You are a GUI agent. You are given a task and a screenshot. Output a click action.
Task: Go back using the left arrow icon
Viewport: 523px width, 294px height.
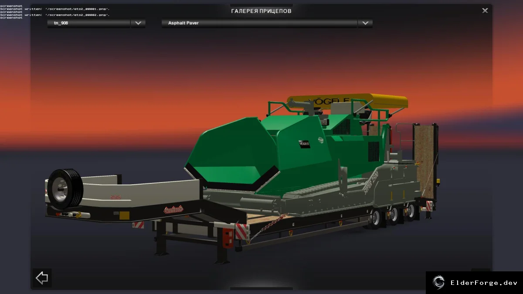(42, 278)
